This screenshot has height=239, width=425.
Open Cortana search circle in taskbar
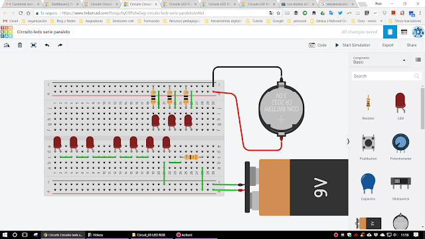click(x=15, y=235)
